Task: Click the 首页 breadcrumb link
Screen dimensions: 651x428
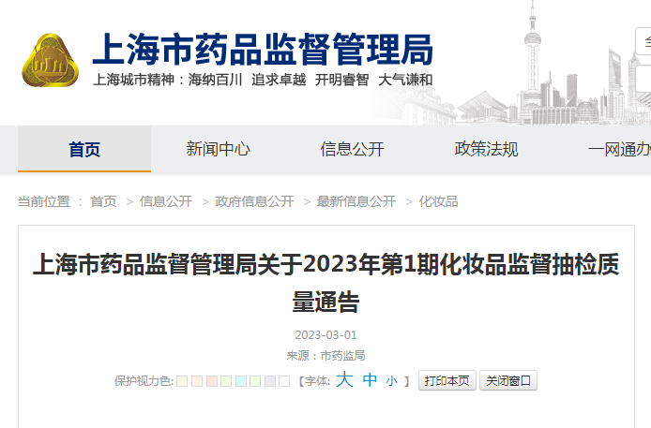Action: (103, 201)
